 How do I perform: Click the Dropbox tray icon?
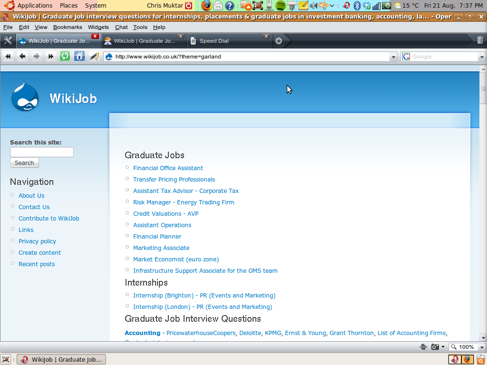[367, 6]
